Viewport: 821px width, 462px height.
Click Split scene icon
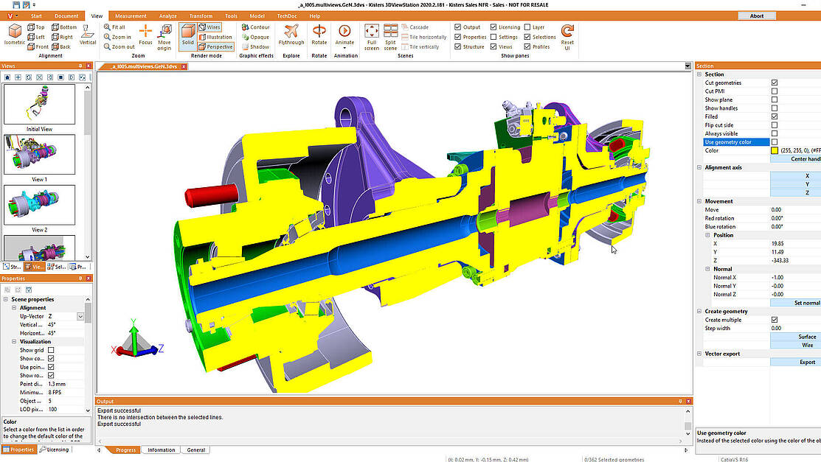point(391,37)
